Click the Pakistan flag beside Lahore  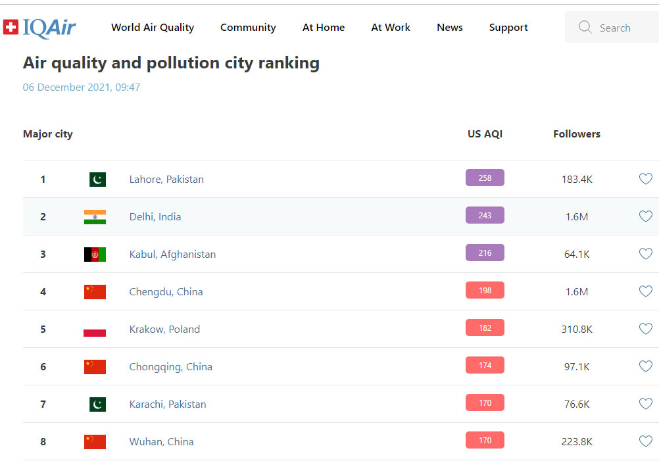97,180
